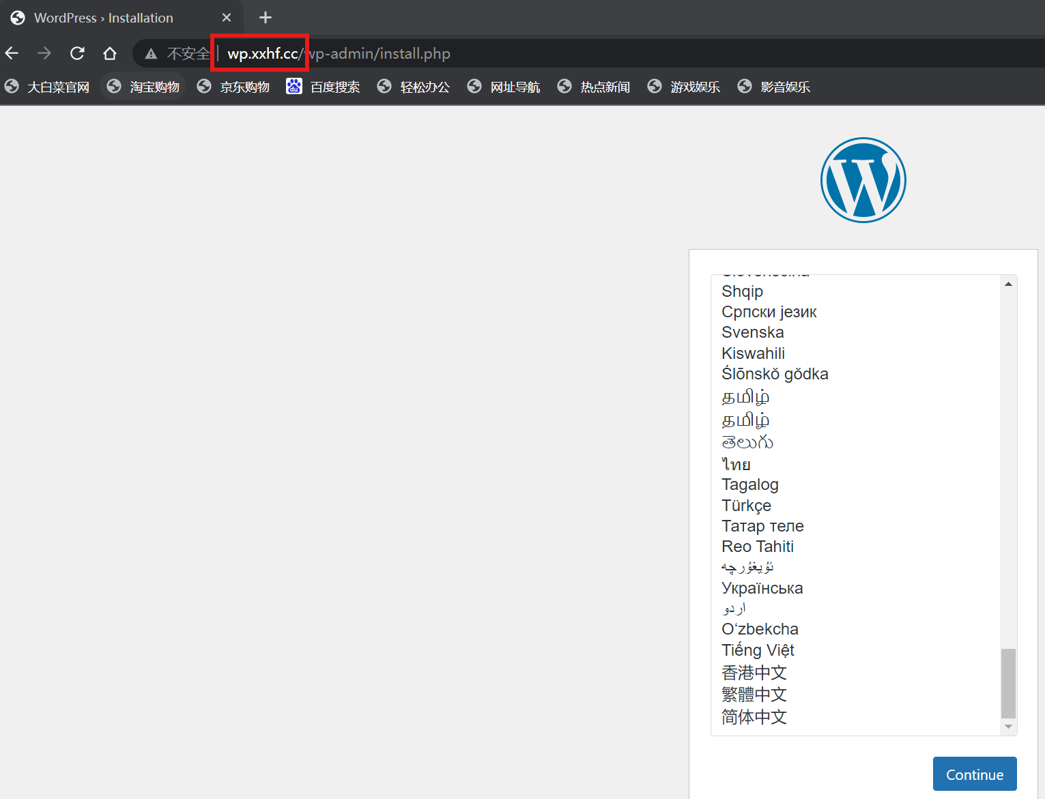Click the Continue button

point(975,774)
